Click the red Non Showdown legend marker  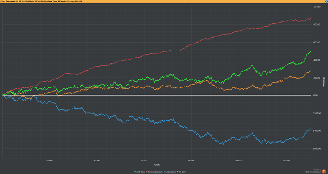(x=147, y=172)
